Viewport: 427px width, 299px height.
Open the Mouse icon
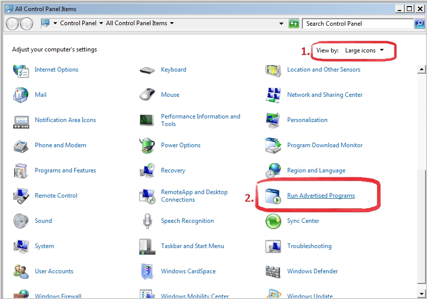coord(147,95)
